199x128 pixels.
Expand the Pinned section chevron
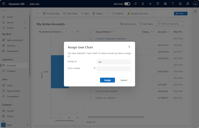25,28
